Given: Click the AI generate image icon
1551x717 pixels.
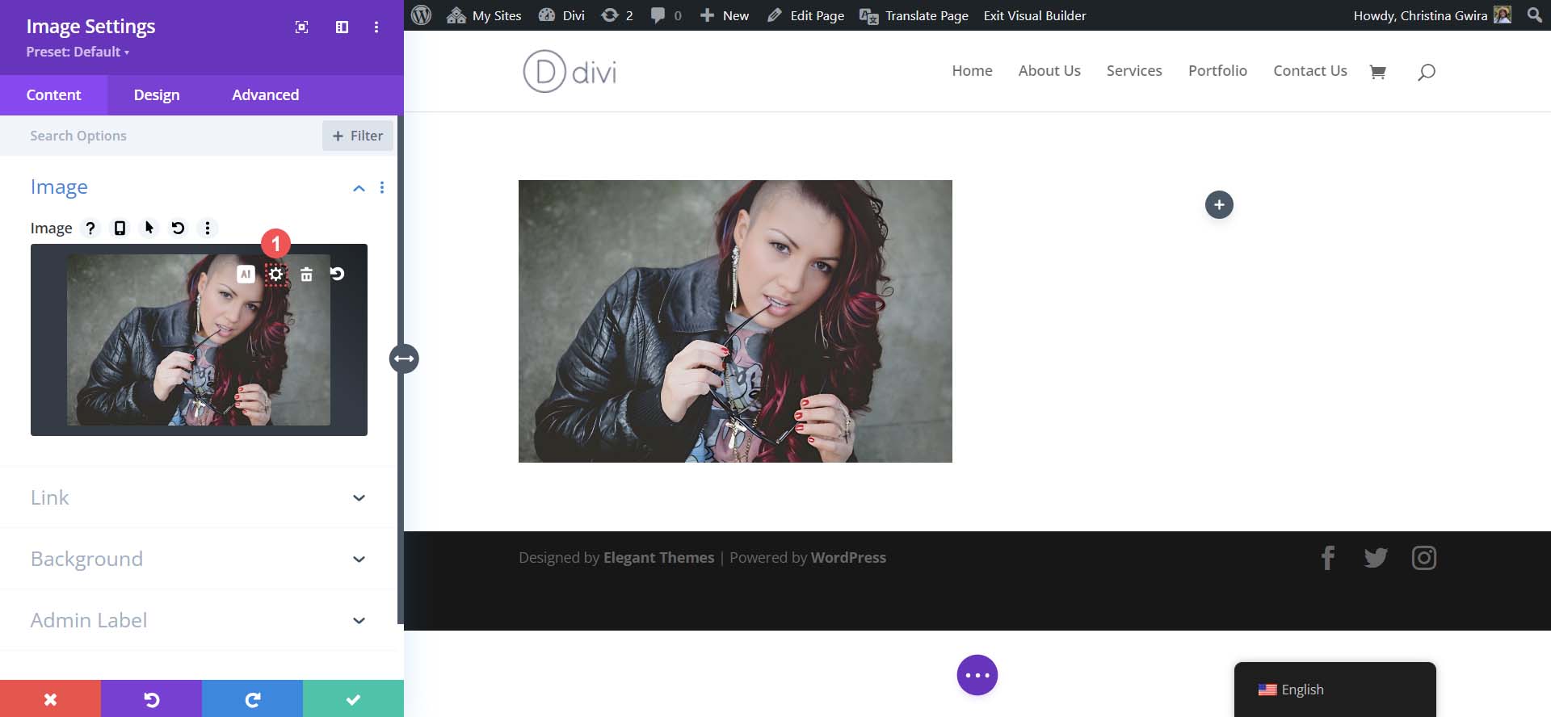Looking at the screenshot, I should tap(246, 275).
